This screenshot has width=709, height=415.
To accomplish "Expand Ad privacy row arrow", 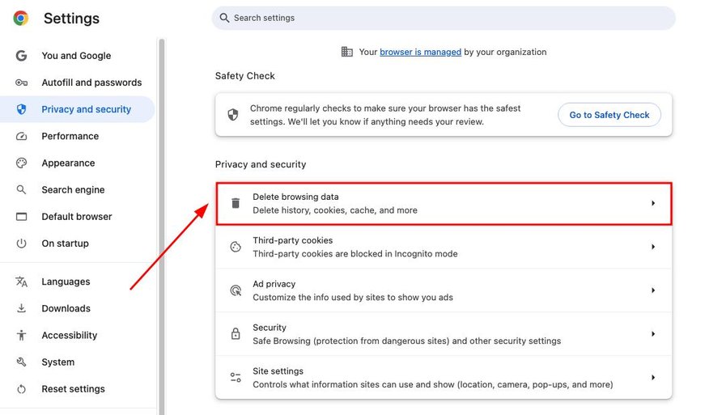I will click(x=653, y=290).
